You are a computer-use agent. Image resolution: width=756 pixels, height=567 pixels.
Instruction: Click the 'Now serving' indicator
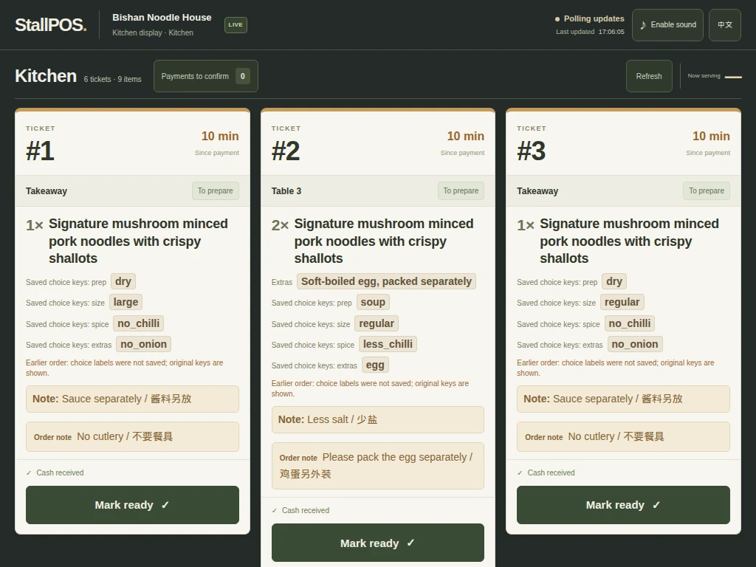(x=715, y=76)
